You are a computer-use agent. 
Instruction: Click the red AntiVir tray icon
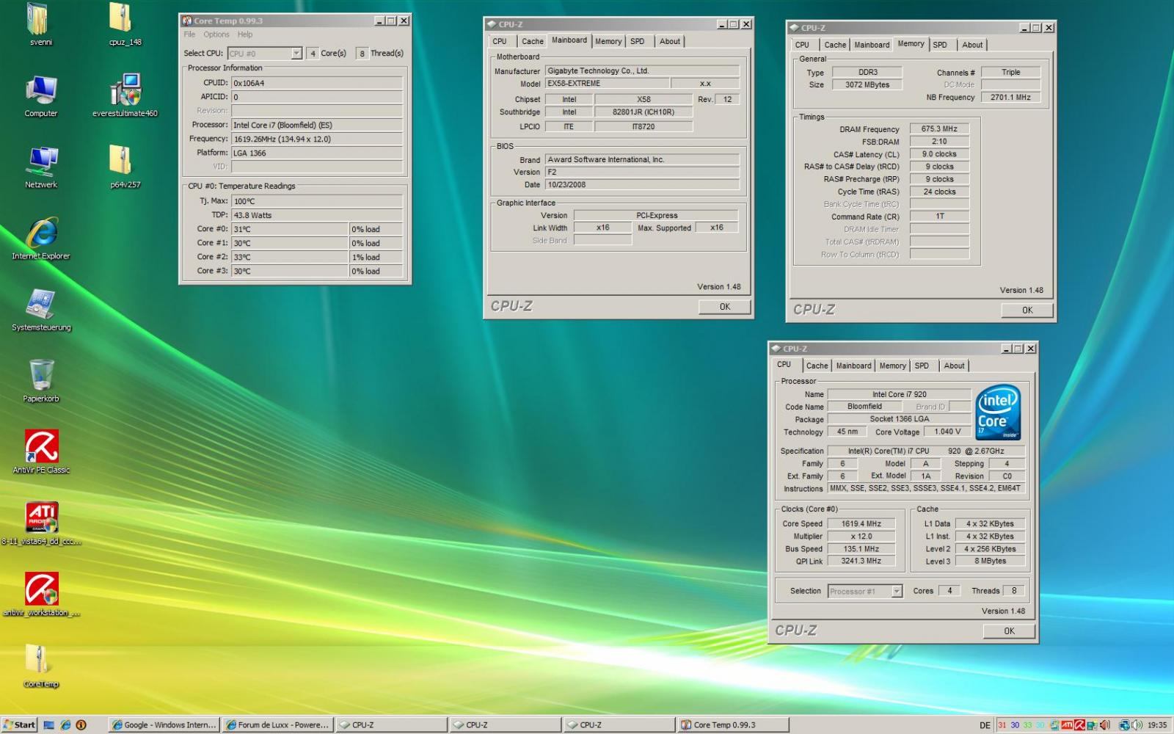click(1079, 725)
